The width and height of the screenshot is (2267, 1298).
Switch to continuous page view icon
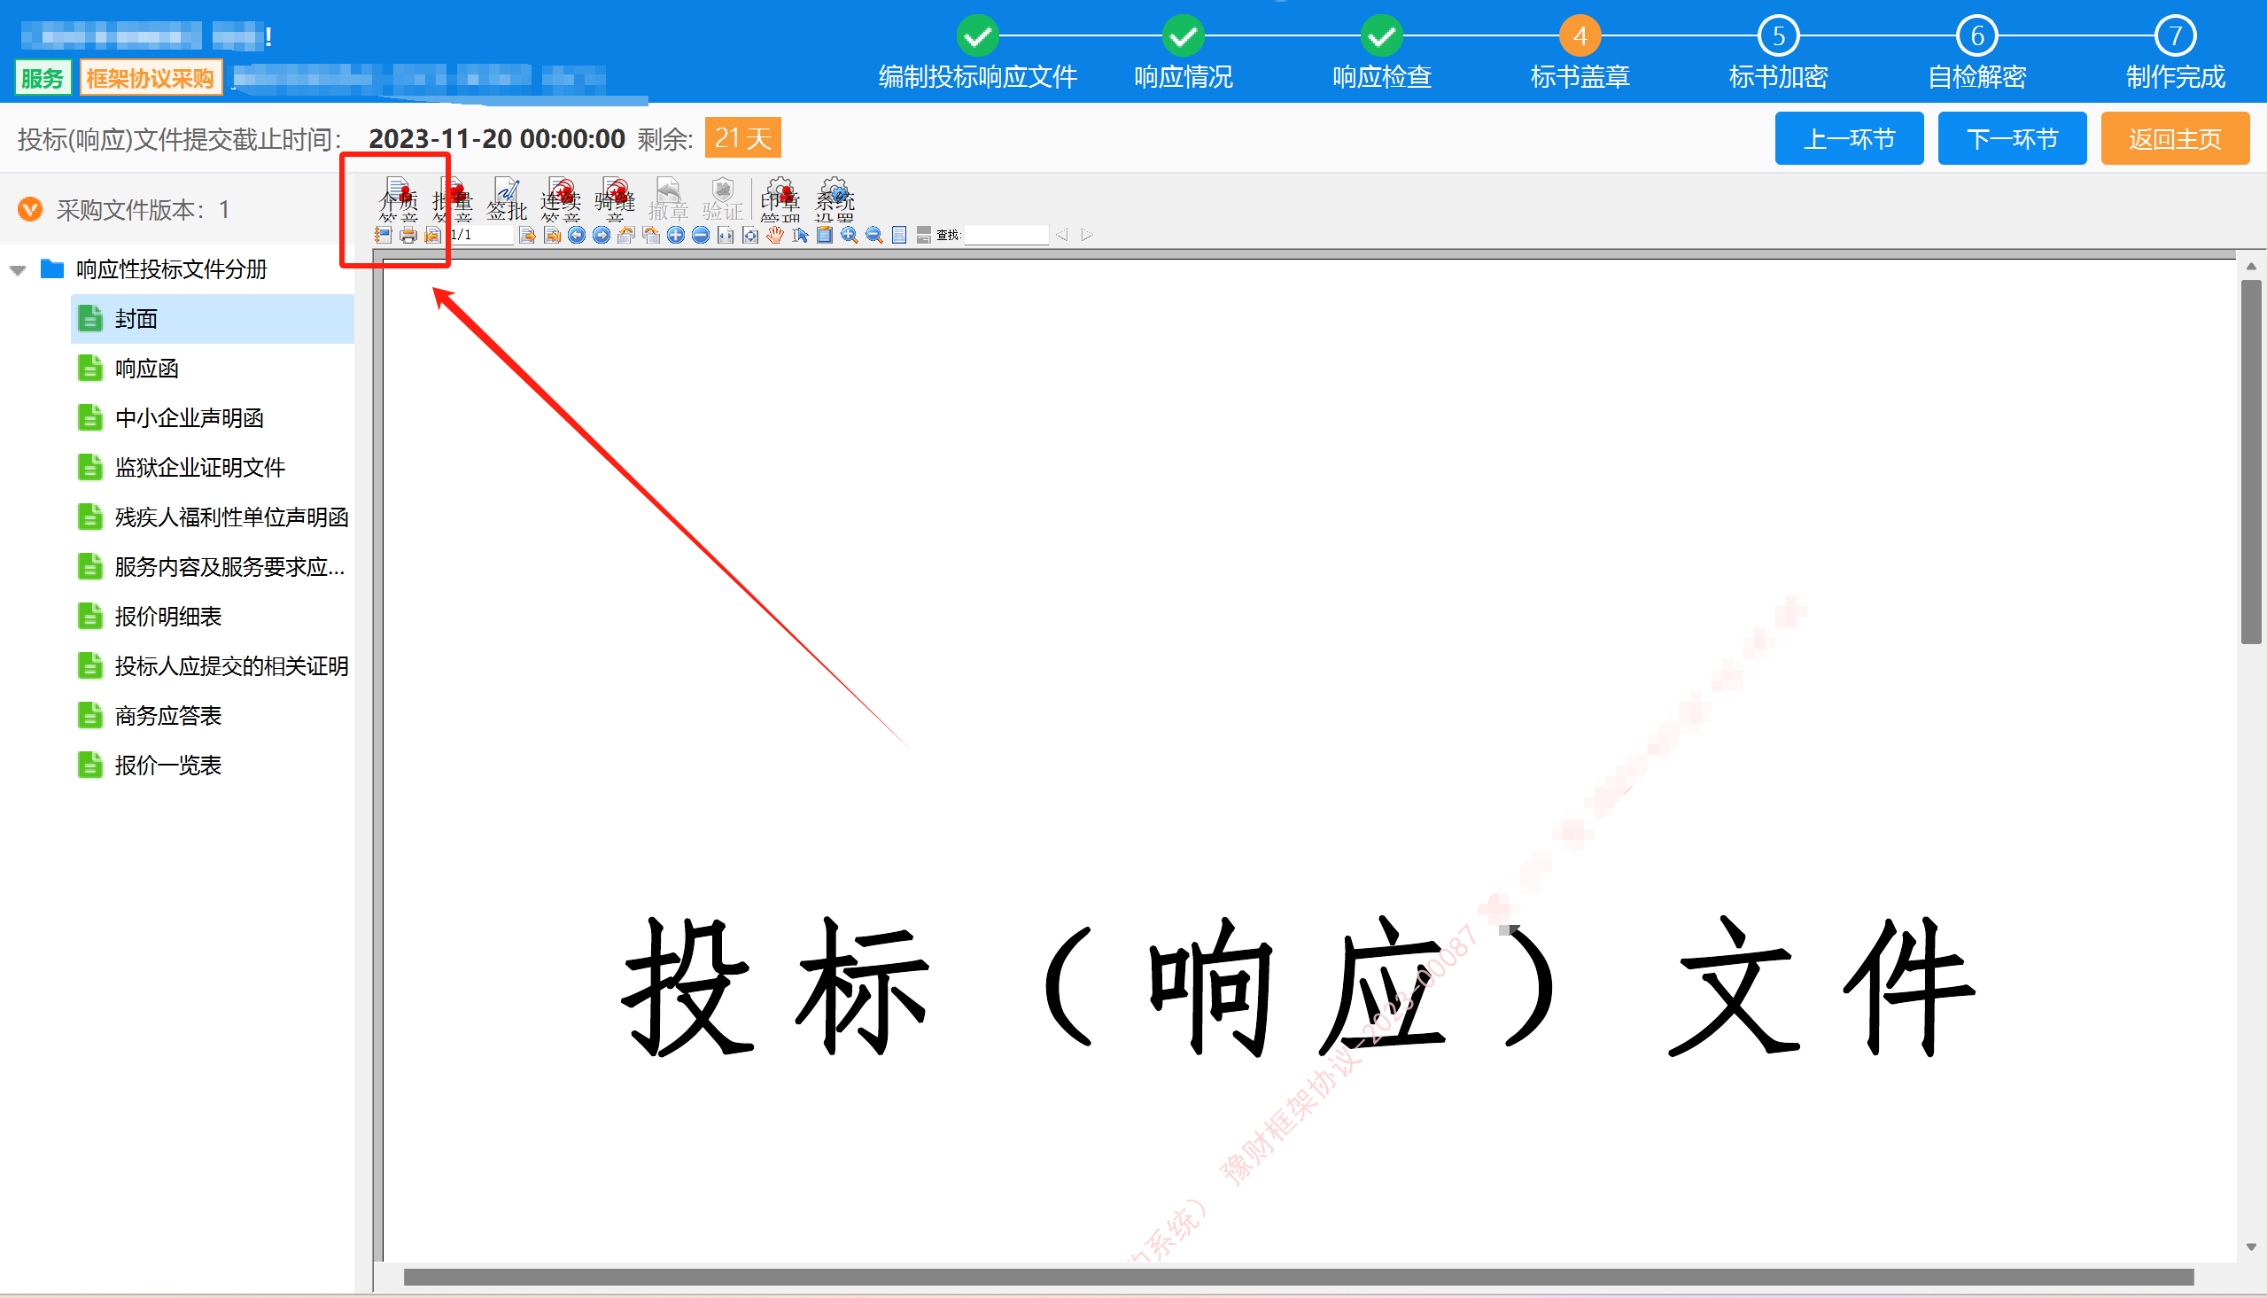point(924,235)
